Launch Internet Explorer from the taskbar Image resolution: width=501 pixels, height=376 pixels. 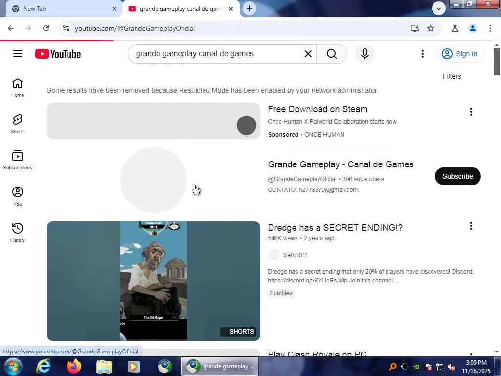click(43, 366)
